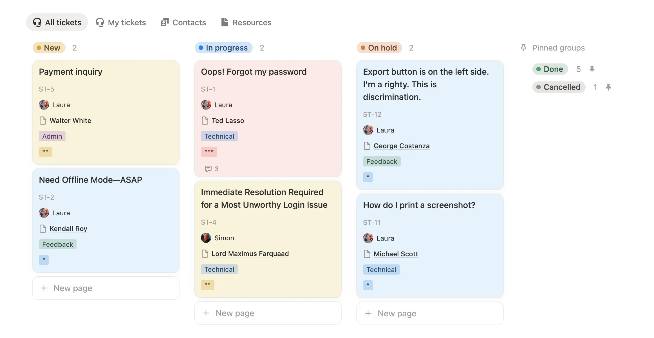Screen dimensions: 654x338
Task: Collapse the In progress group
Action: tap(223, 48)
